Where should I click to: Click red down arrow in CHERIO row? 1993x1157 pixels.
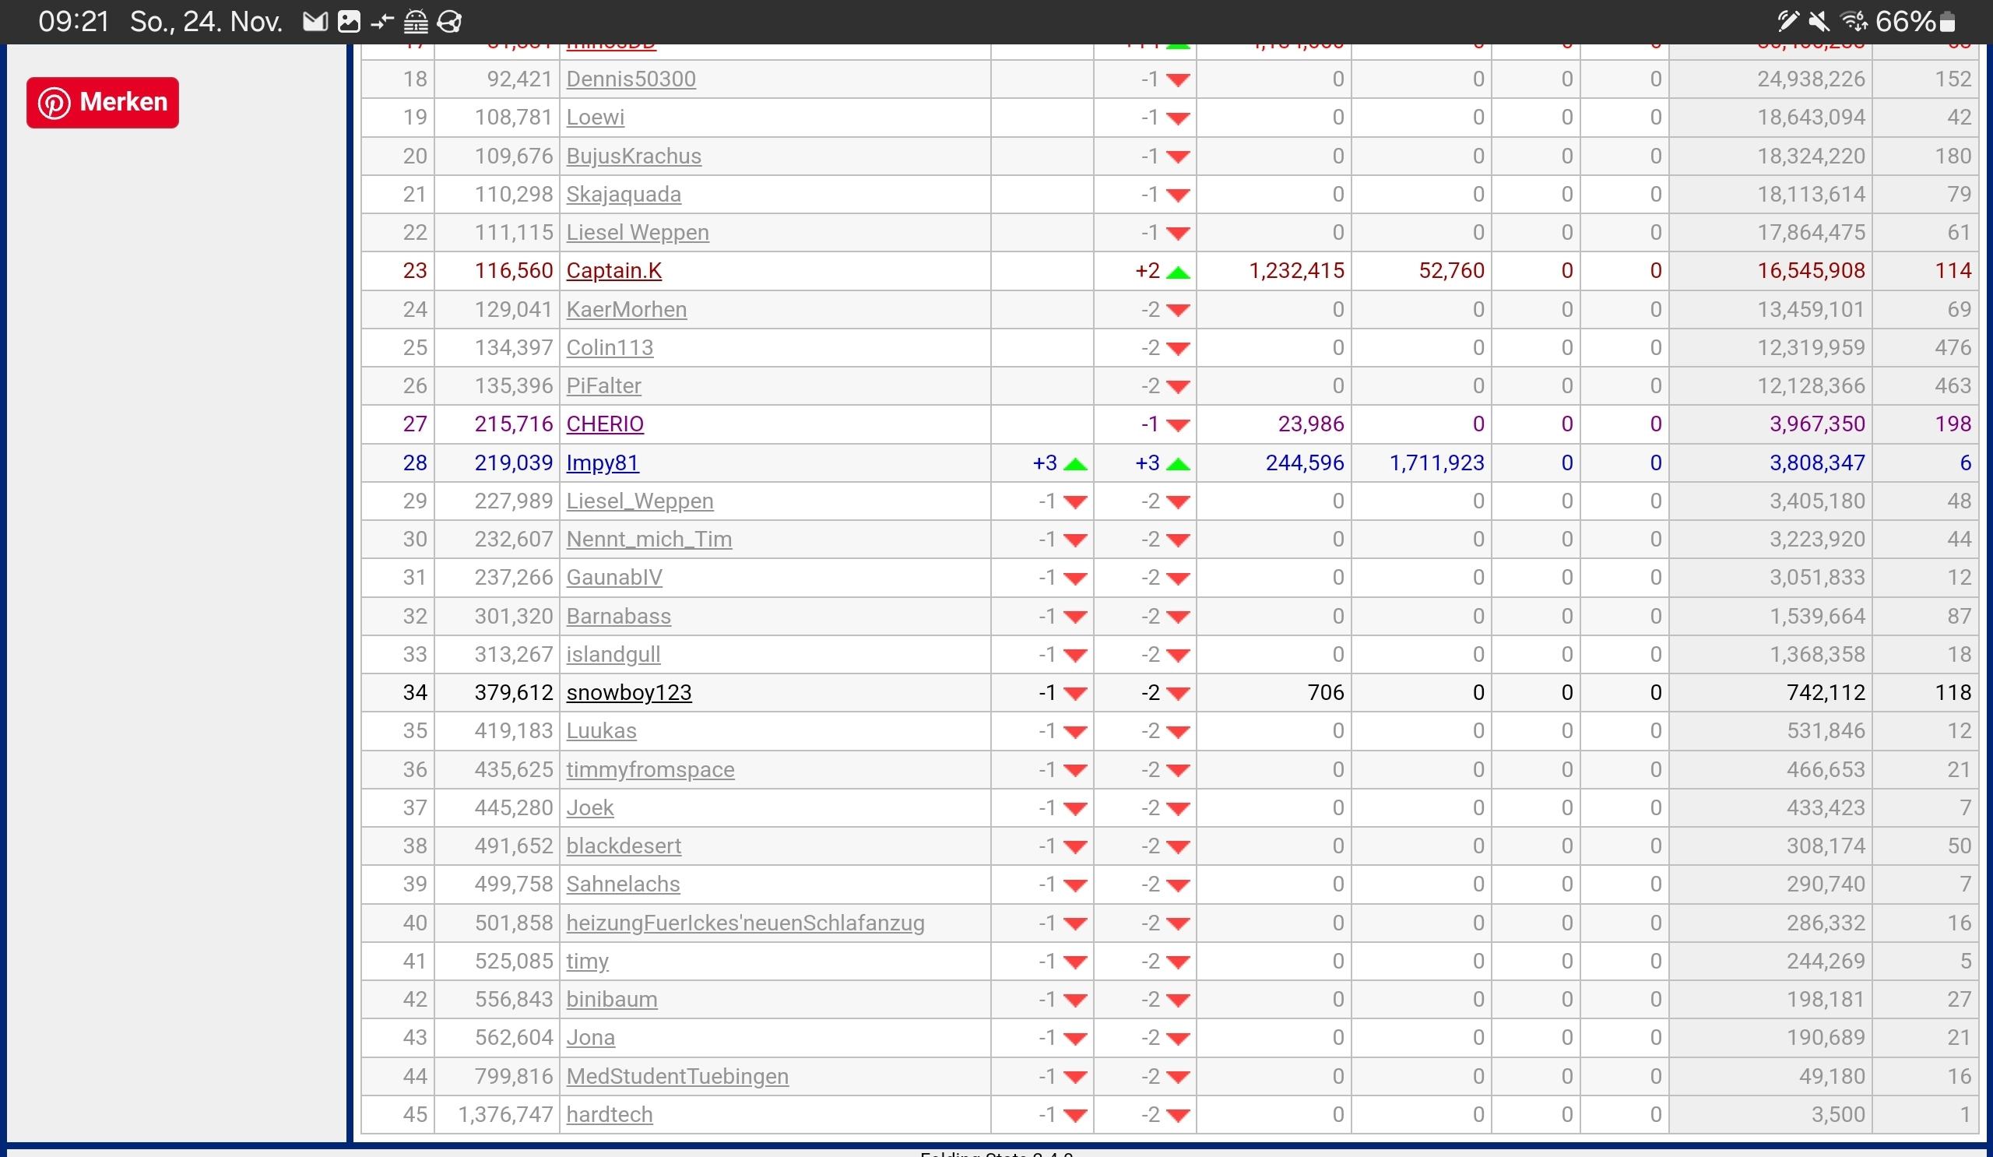[x=1178, y=425]
